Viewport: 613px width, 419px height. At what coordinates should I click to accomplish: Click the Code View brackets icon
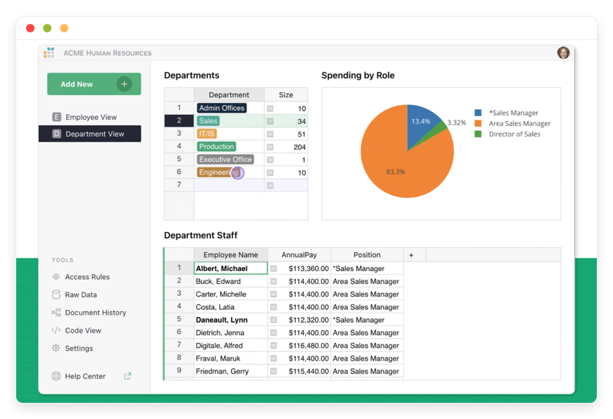[56, 330]
